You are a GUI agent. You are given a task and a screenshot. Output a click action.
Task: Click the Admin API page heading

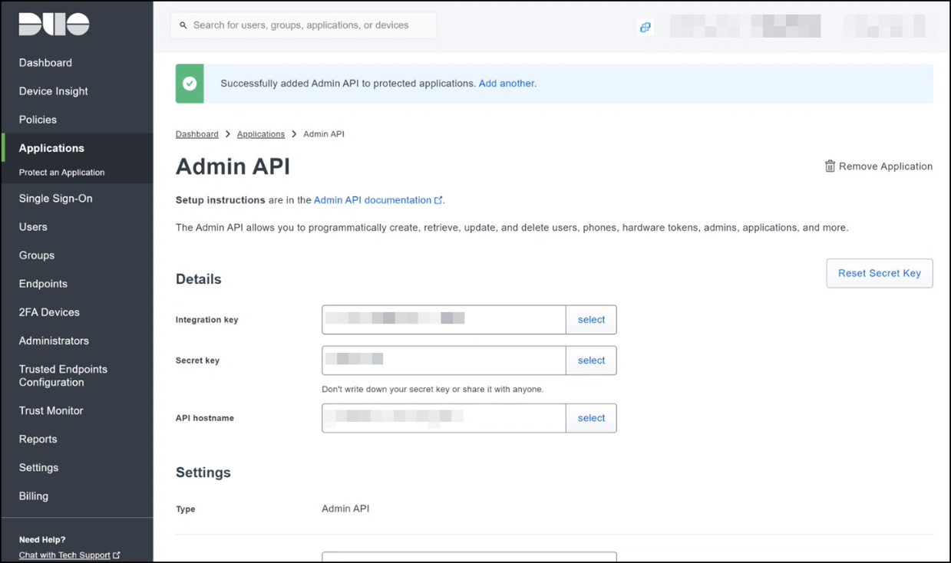233,166
